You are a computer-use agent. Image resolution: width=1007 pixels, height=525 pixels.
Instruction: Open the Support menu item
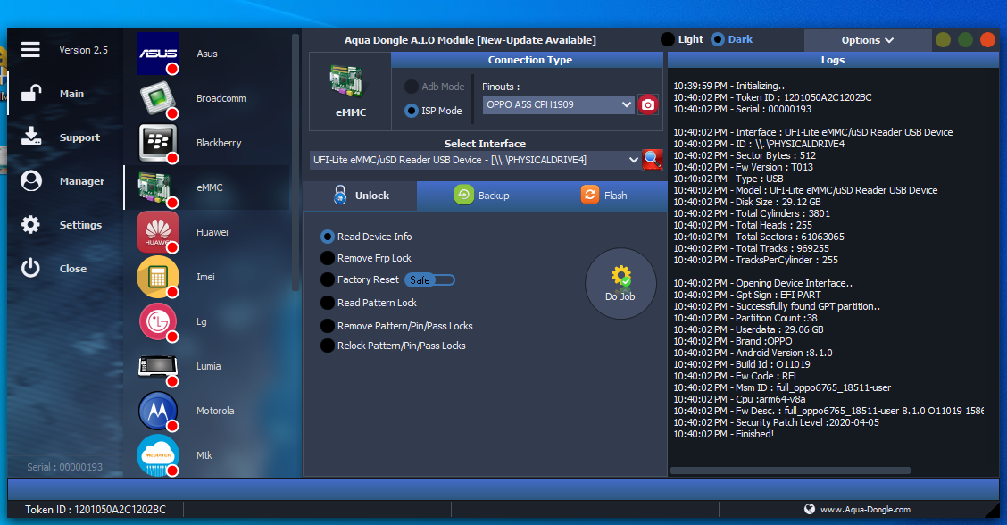(79, 137)
